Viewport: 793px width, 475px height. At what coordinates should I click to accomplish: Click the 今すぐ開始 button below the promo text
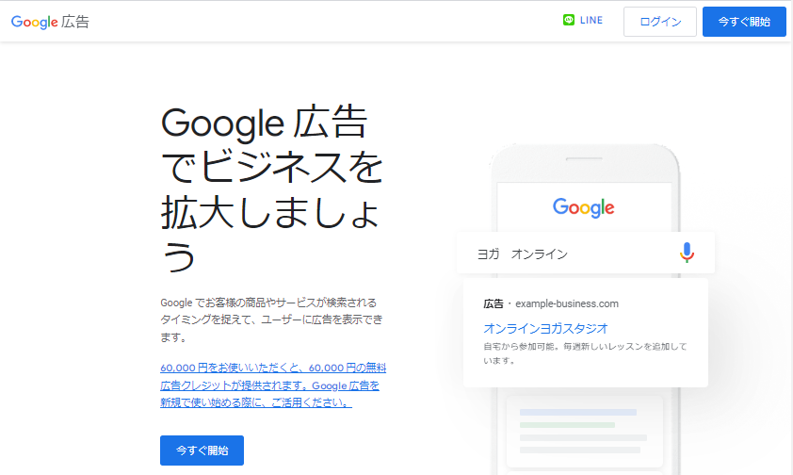pyautogui.click(x=202, y=450)
